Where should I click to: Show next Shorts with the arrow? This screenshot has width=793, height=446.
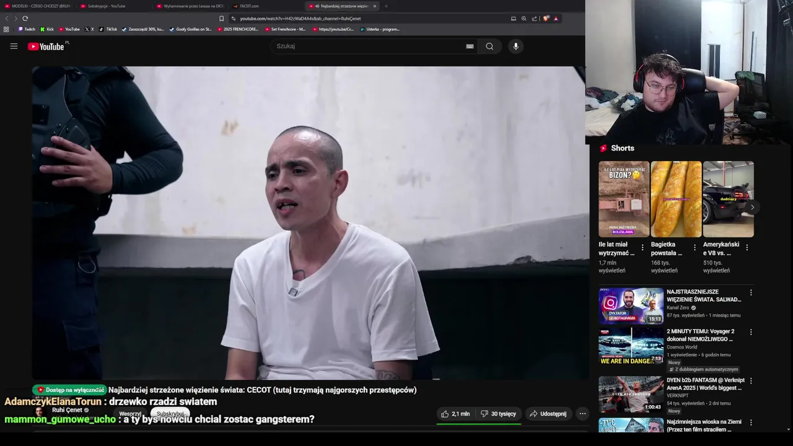click(752, 208)
